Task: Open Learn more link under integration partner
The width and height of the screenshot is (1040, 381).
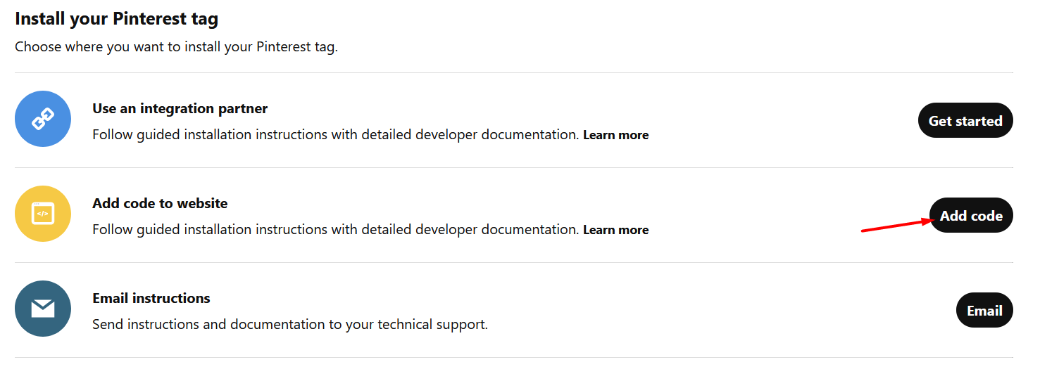Action: pos(616,135)
